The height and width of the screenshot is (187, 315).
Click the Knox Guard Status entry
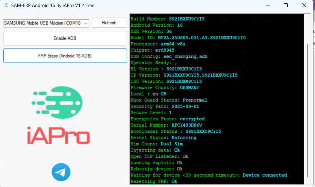[169, 100]
